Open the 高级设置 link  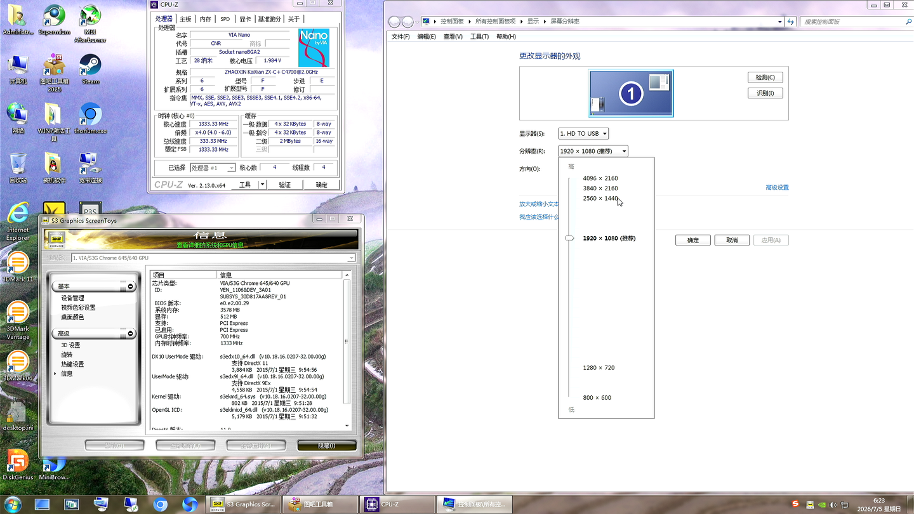[x=777, y=188]
